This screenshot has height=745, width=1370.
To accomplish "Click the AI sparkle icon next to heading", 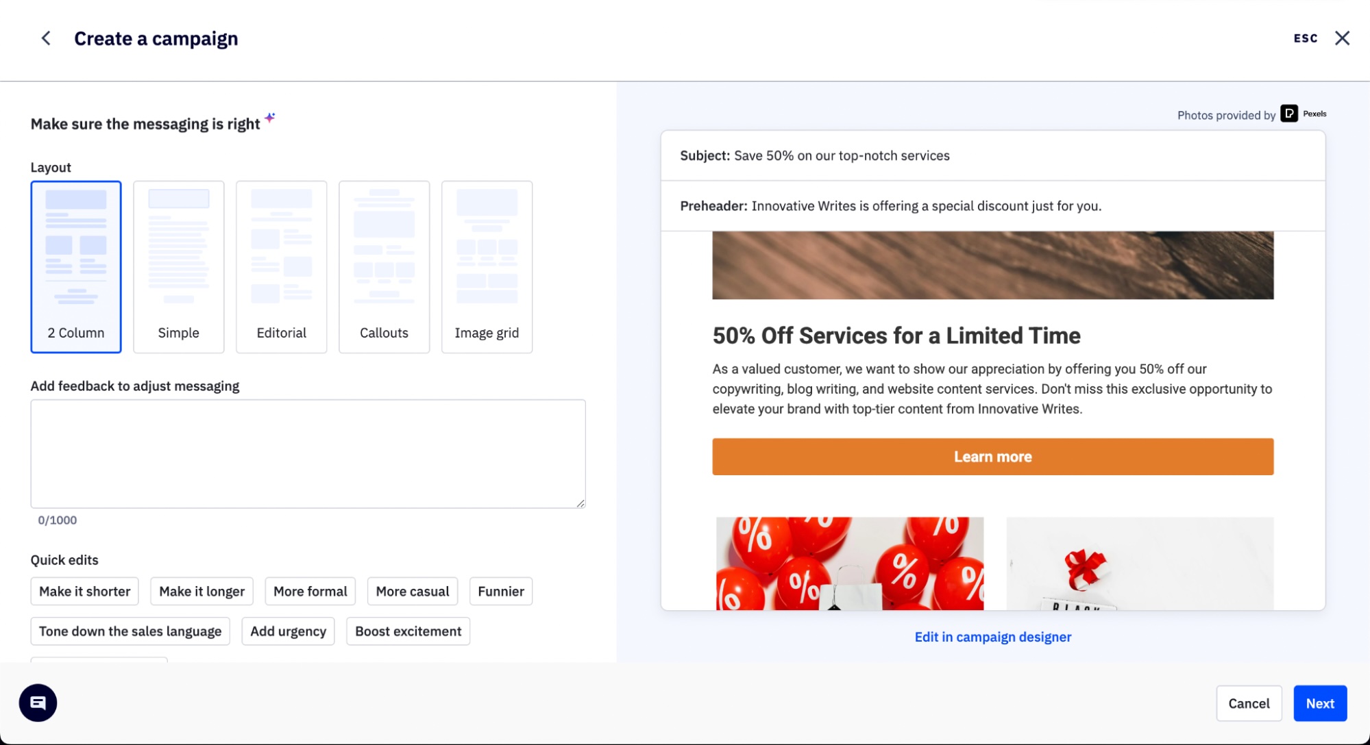I will pos(270,118).
